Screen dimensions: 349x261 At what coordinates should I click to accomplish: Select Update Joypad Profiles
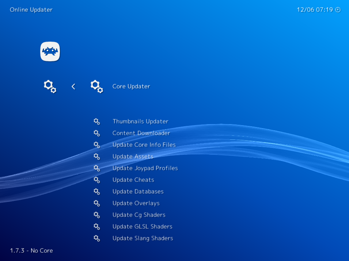point(145,168)
